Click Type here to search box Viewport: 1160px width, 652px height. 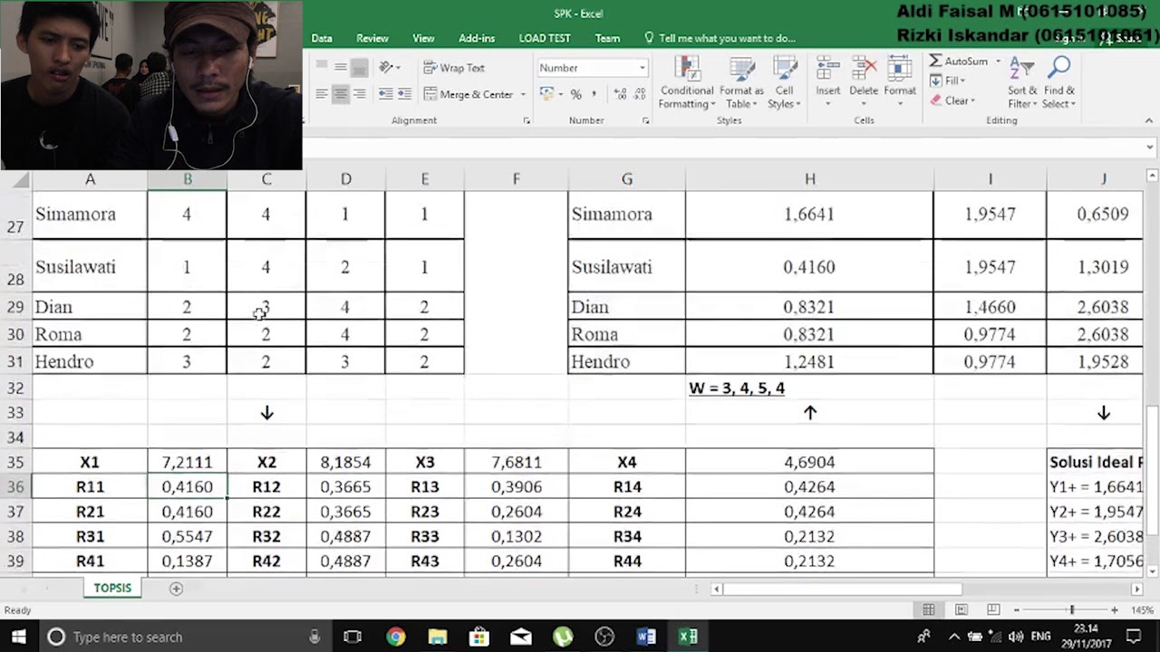click(185, 637)
